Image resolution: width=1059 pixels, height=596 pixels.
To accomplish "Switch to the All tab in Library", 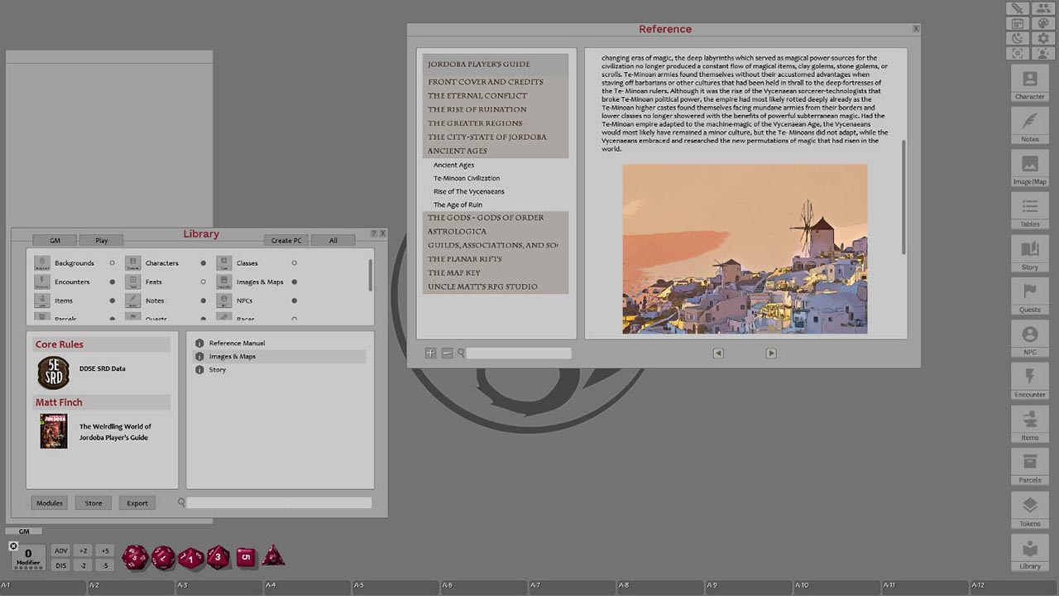I will pos(333,240).
